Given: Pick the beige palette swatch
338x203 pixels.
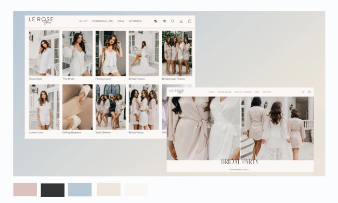Looking at the screenshot, I should point(109,189).
